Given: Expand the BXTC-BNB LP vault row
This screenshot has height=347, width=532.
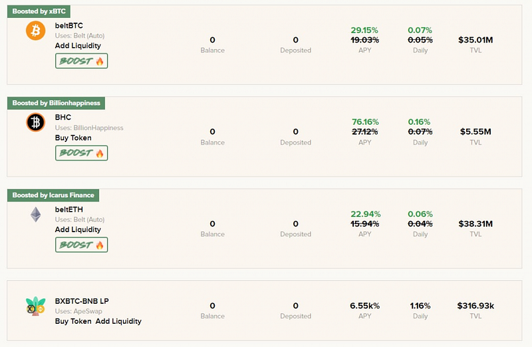Looking at the screenshot, I should click(x=264, y=311).
